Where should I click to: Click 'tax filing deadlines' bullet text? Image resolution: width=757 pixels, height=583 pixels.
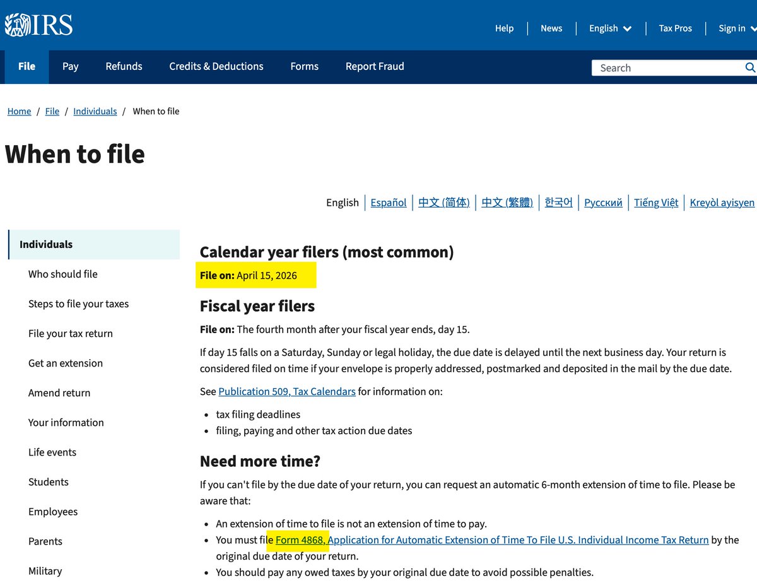click(258, 415)
